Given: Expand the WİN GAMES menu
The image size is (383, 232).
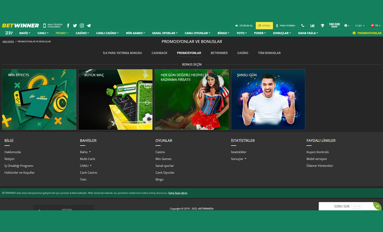Looking at the screenshot, I should [x=135, y=33].
